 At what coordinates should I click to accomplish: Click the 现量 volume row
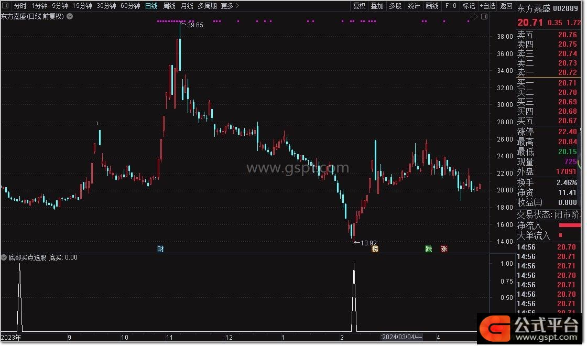tap(547, 162)
